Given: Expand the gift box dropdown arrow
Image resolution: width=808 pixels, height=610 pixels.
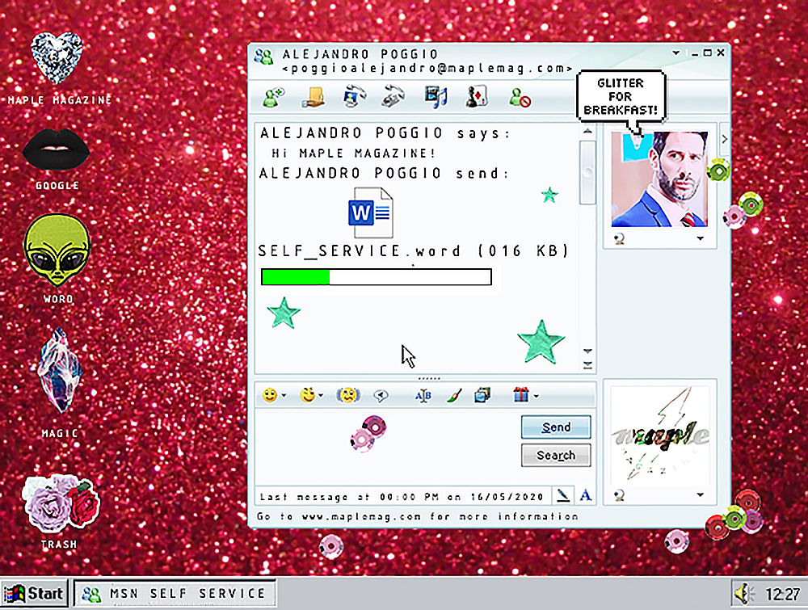Looking at the screenshot, I should [536, 396].
